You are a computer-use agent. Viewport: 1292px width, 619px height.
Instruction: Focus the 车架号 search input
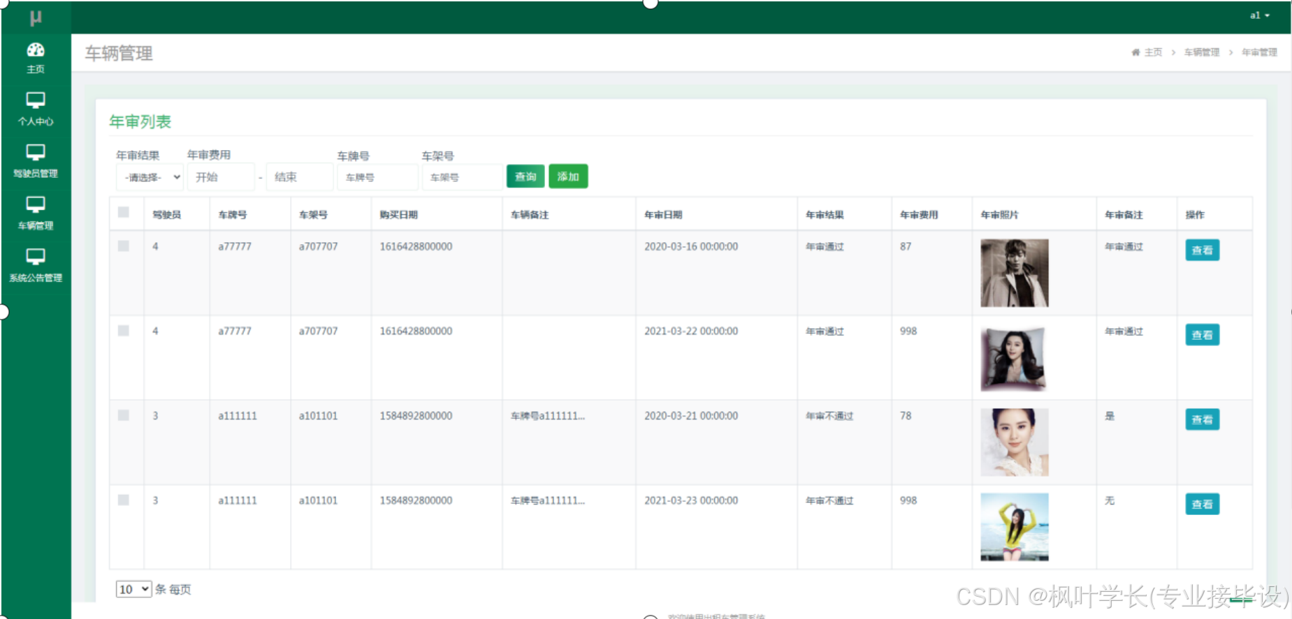pos(462,177)
